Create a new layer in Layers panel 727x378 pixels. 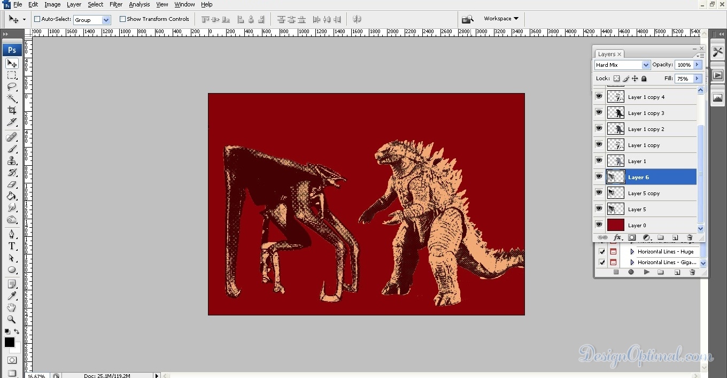coord(675,237)
